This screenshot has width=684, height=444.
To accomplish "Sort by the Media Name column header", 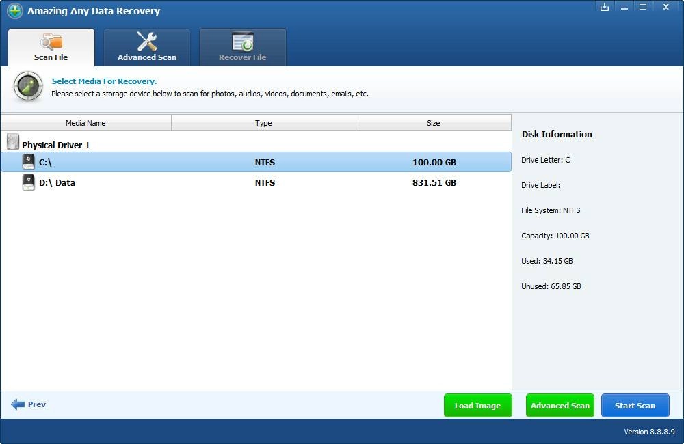I will [86, 123].
